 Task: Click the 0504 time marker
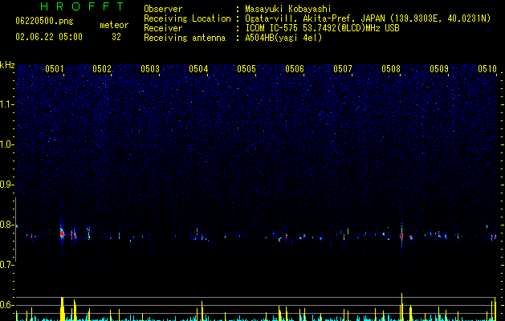pos(198,69)
